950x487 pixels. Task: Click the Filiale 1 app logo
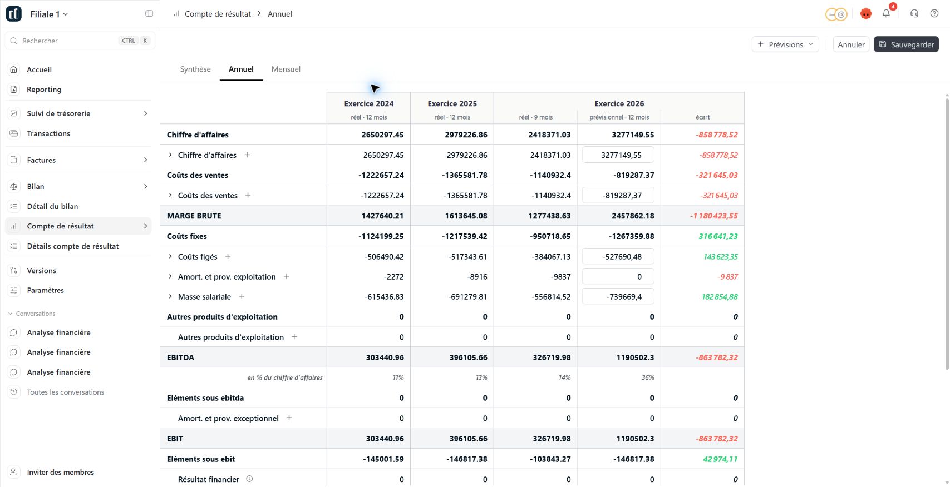click(x=14, y=14)
